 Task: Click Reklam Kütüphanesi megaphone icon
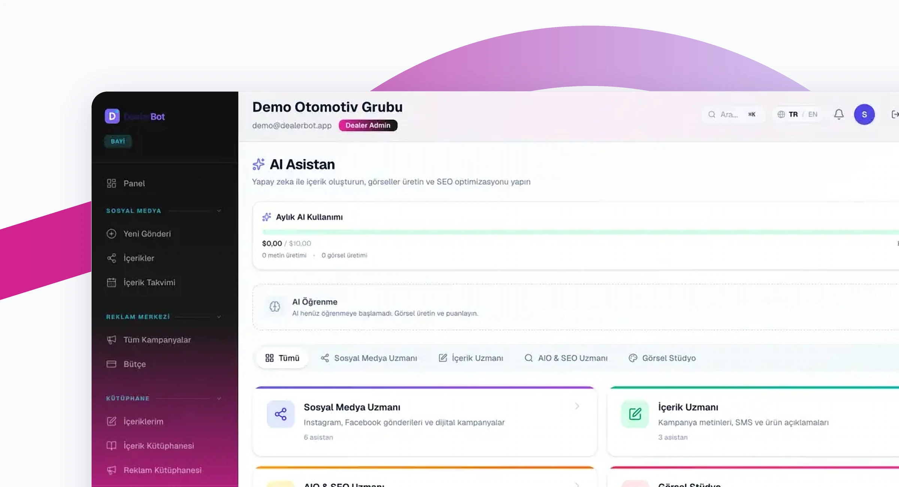coord(111,470)
